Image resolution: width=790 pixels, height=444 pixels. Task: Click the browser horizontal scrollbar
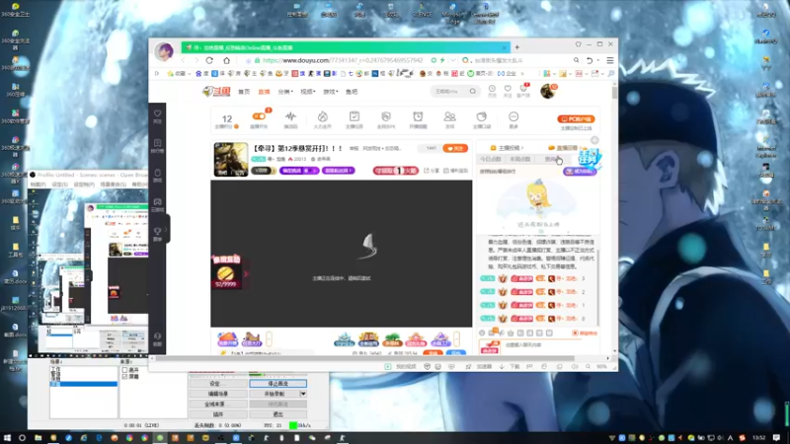coord(364,358)
